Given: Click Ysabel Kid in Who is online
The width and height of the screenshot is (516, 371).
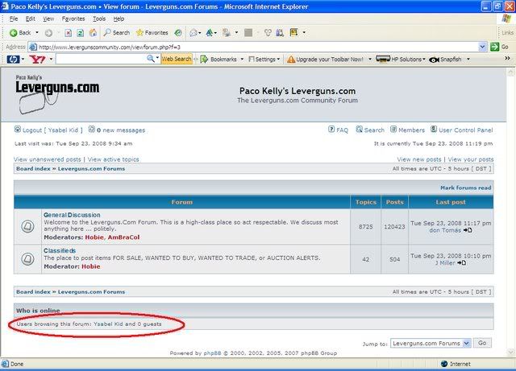Looking at the screenshot, I should (x=108, y=324).
